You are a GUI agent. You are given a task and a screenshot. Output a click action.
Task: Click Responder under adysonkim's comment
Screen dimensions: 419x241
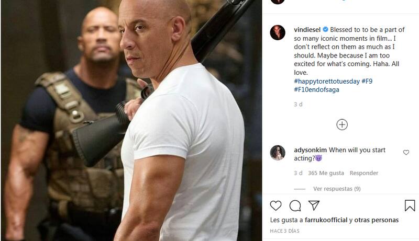[363, 173]
